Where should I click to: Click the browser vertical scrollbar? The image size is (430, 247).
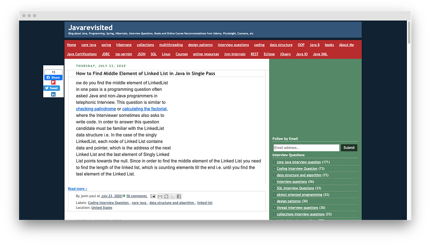(x=409, y=32)
